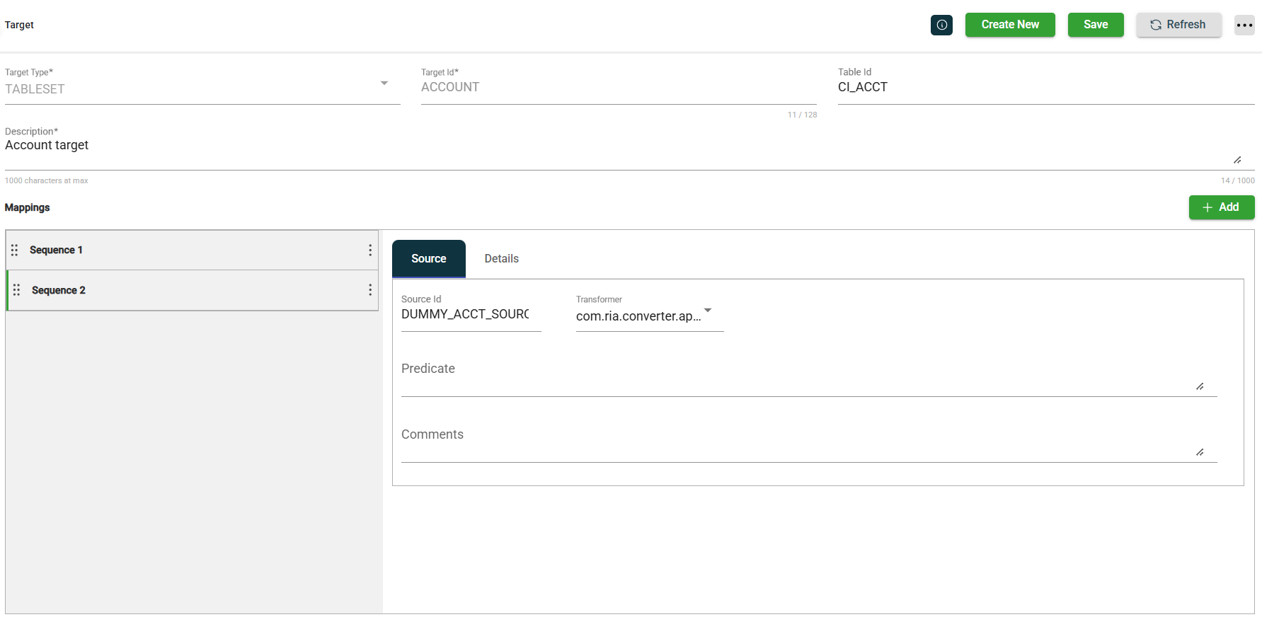This screenshot has height=617, width=1262.
Task: Open Sequence 1 kebab menu
Action: click(x=369, y=250)
